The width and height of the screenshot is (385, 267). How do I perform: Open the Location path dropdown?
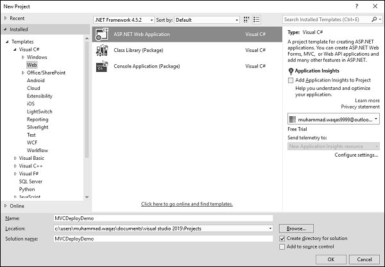(x=270, y=228)
